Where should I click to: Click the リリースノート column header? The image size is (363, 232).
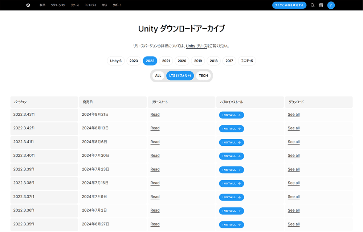click(181, 102)
